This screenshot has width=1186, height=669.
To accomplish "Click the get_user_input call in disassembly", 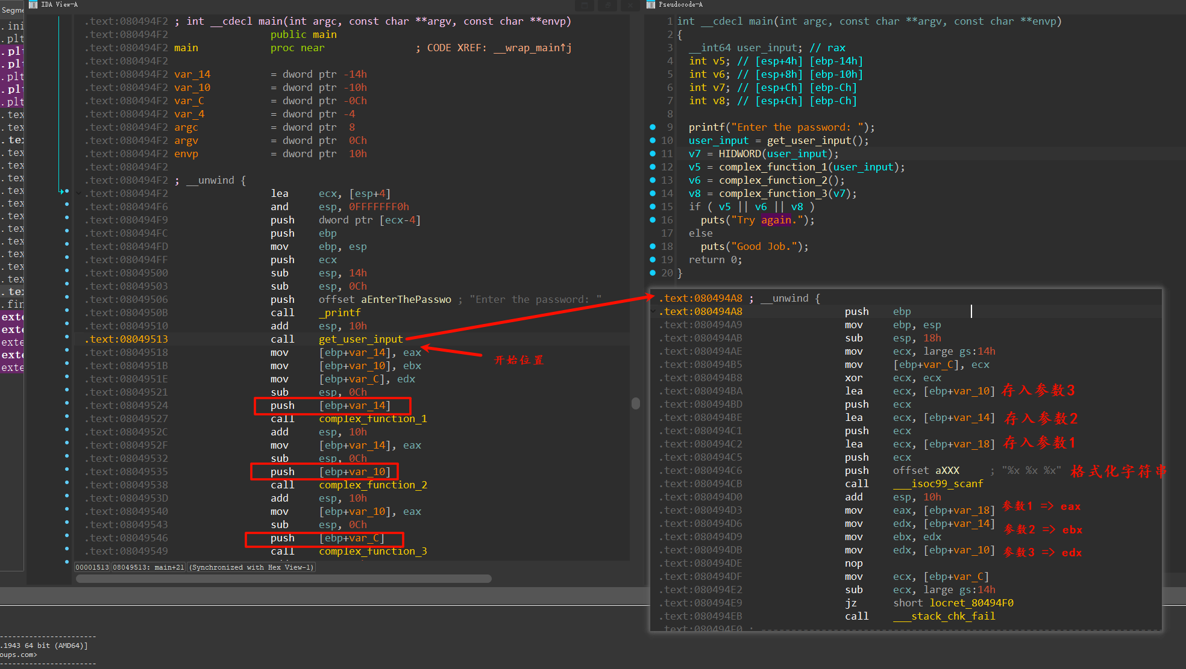I will coord(360,339).
